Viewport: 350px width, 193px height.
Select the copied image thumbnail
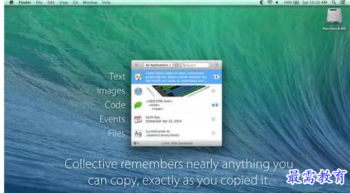(x=178, y=91)
